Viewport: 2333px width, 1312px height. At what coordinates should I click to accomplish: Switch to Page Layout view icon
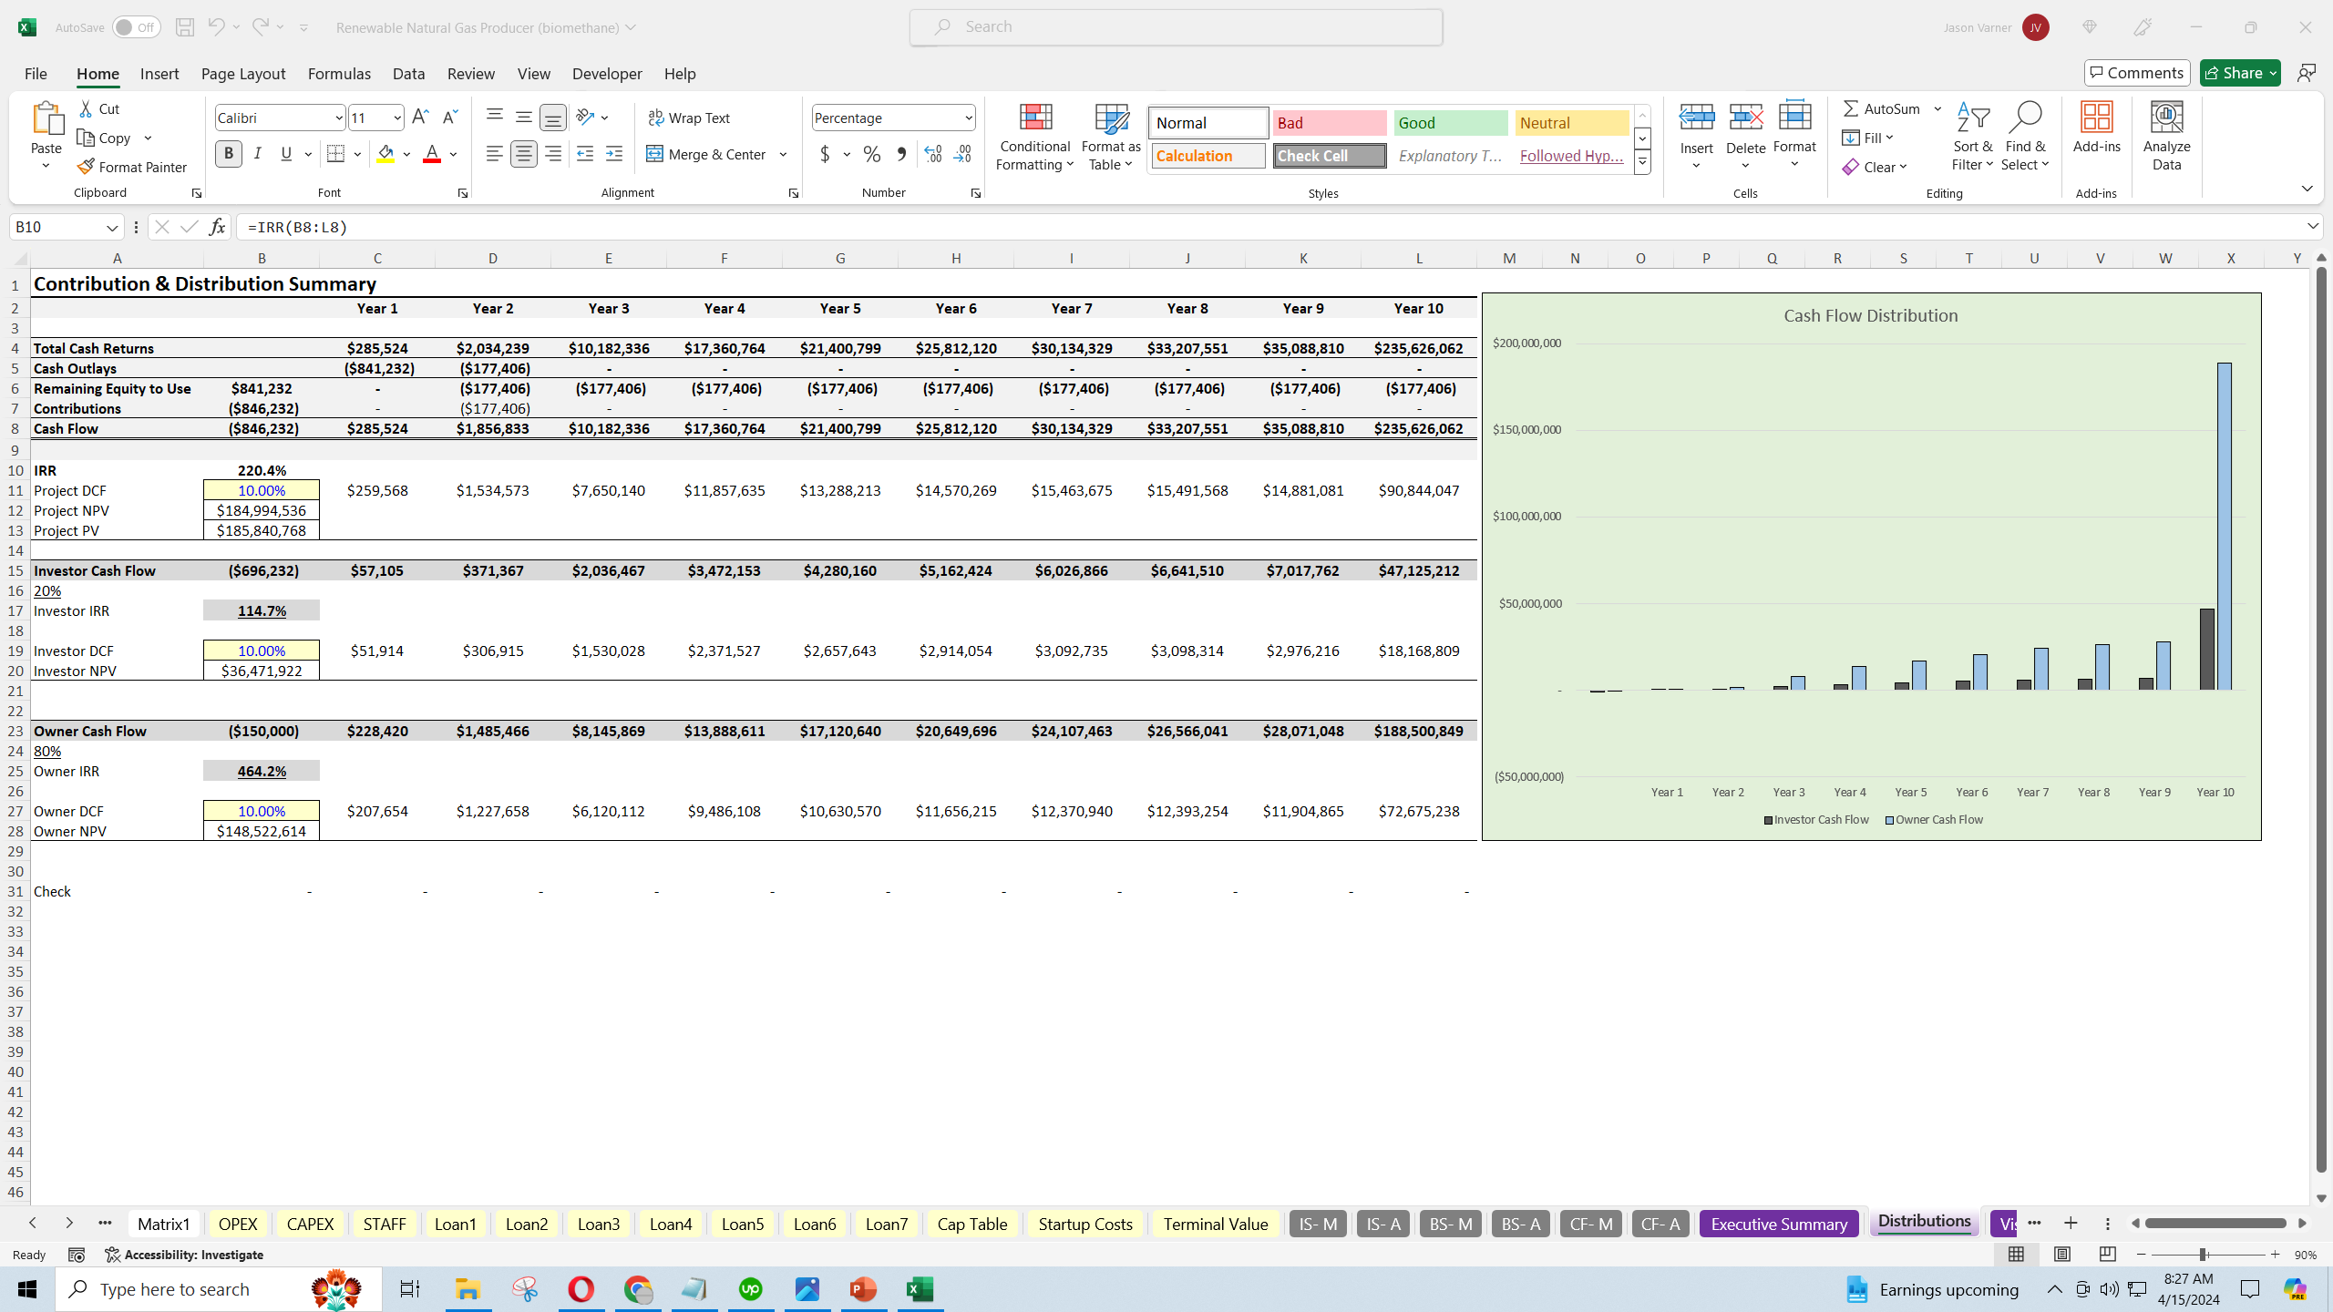(2062, 1255)
